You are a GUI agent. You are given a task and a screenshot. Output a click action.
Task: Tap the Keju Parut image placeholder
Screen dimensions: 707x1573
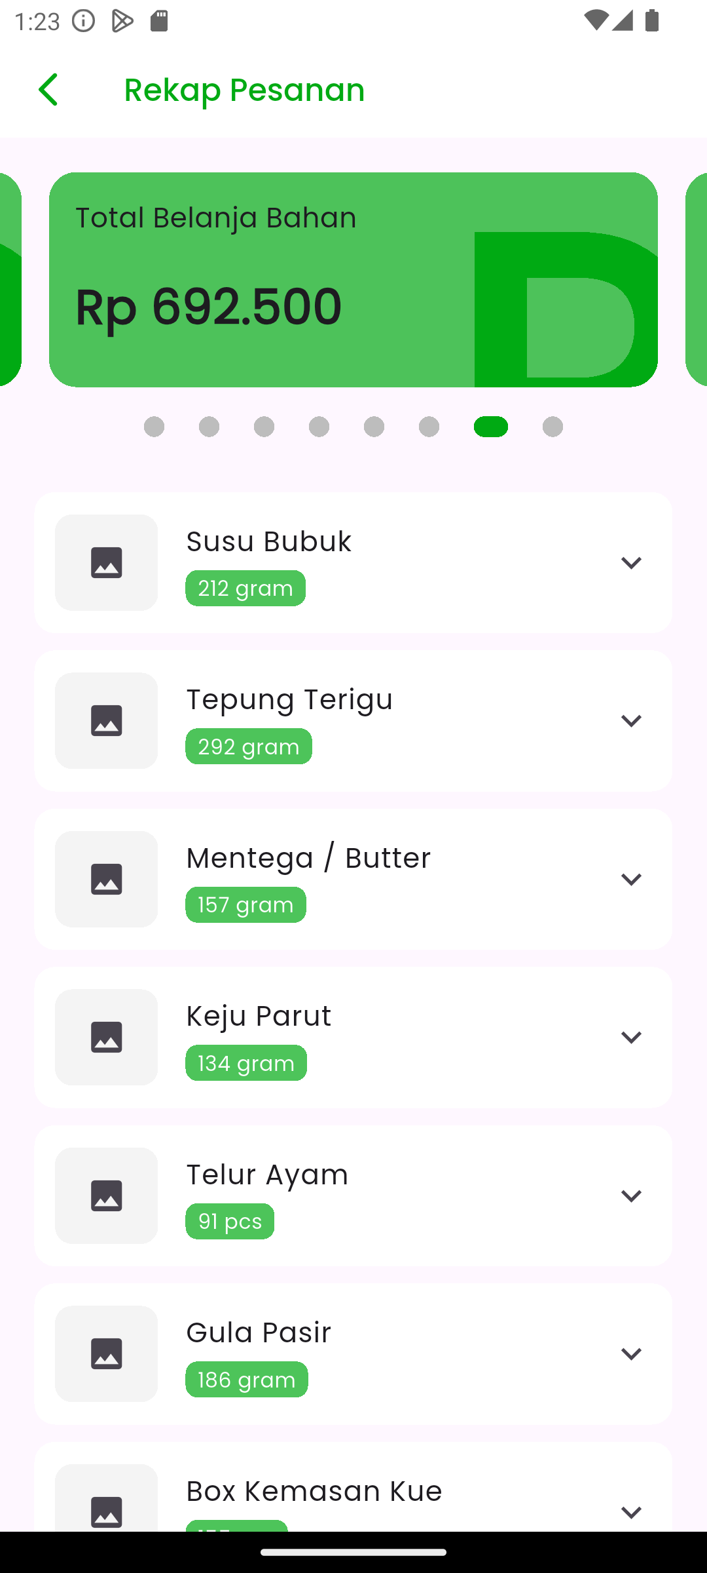point(106,1037)
